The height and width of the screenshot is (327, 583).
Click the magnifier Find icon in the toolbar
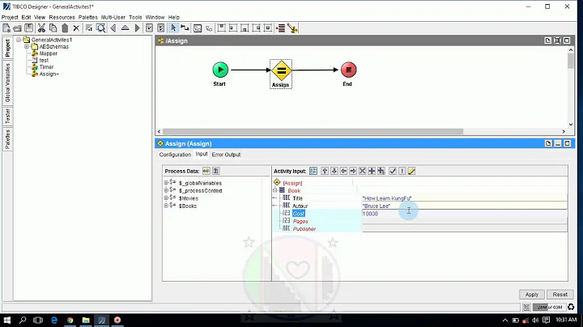point(100,28)
